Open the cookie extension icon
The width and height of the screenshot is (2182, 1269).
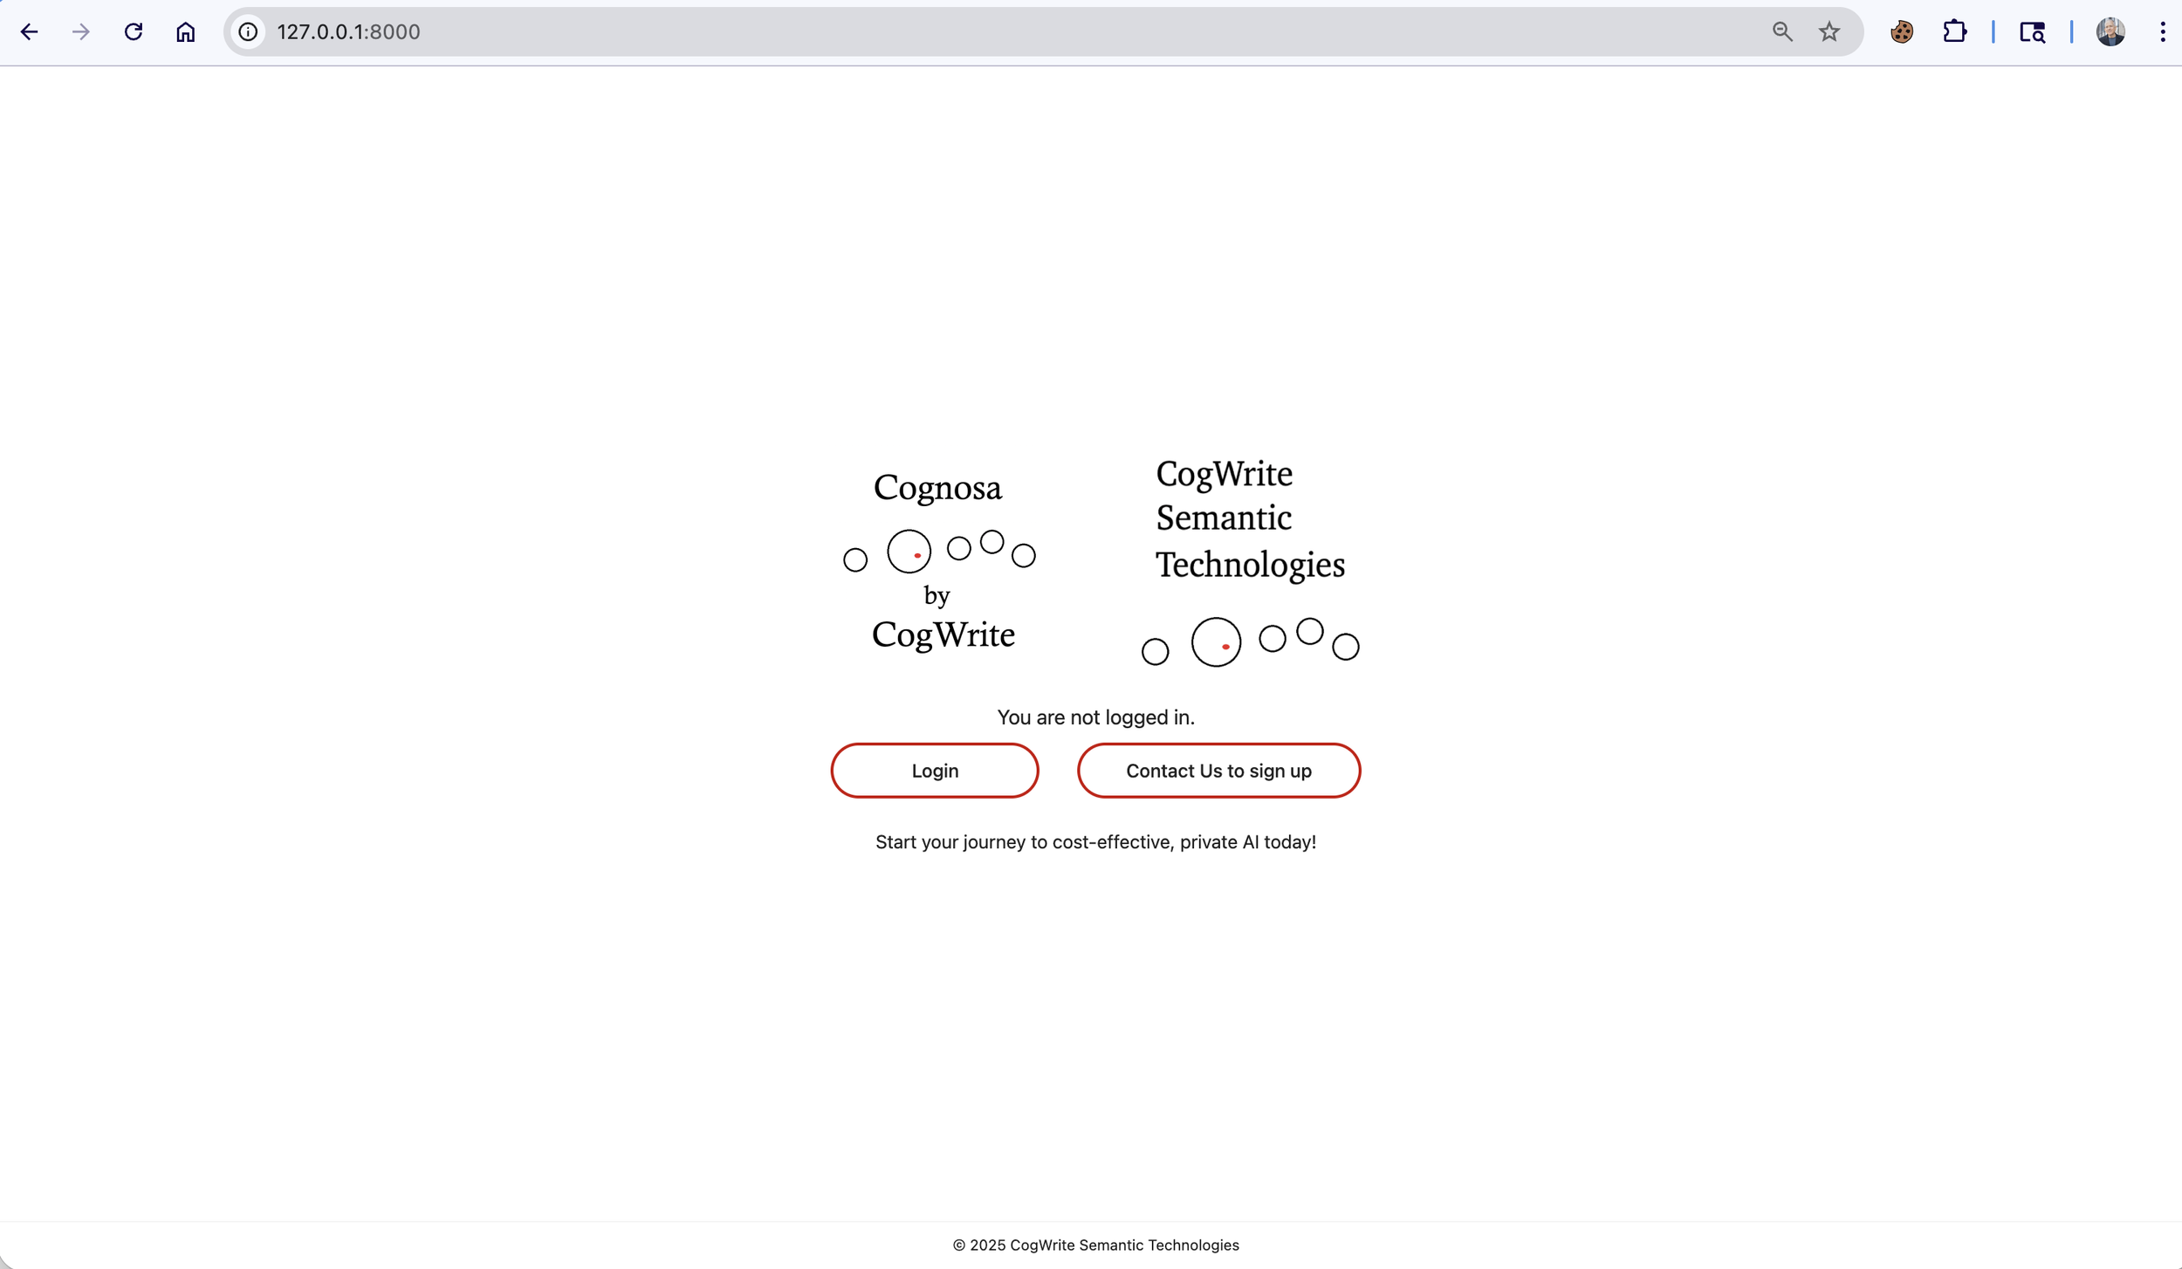point(1902,32)
